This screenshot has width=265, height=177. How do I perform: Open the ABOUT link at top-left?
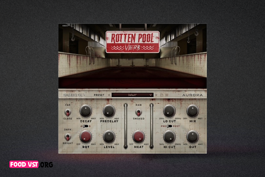coord(65,26)
